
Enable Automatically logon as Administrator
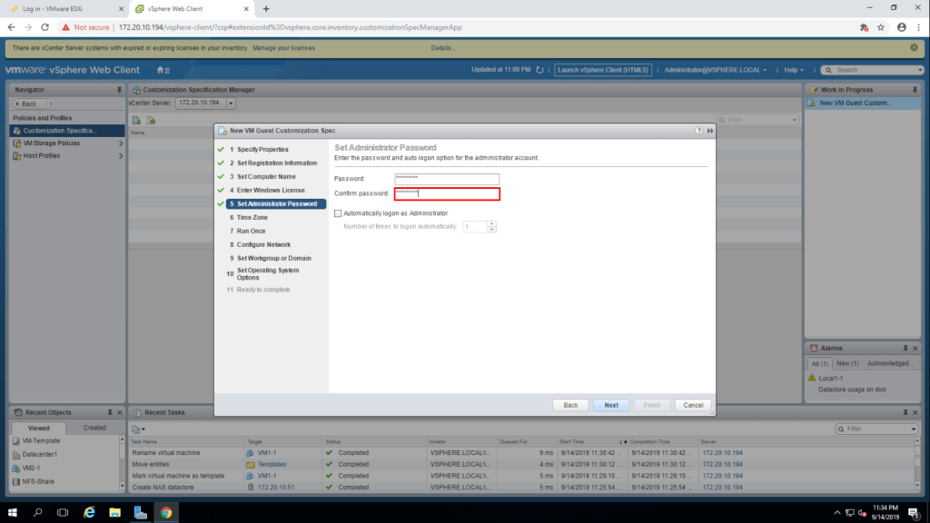pyautogui.click(x=339, y=213)
